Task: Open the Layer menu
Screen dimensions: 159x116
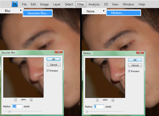Action: [57, 4]
